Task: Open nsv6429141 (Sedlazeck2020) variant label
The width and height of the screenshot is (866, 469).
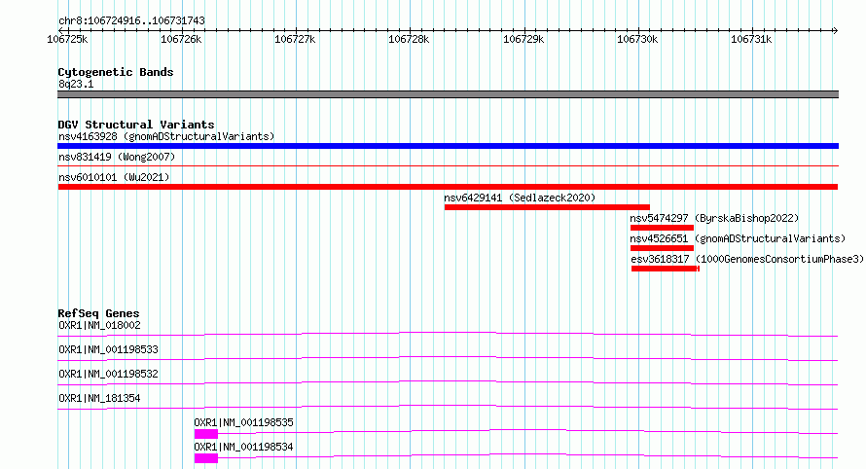Action: click(520, 198)
